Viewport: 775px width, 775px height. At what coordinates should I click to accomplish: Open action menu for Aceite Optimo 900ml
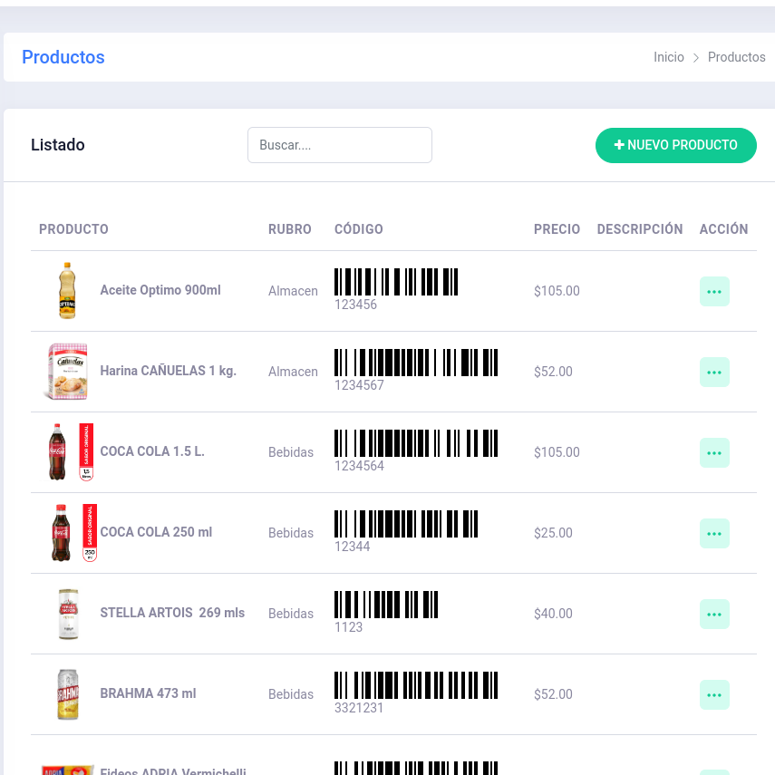(714, 292)
